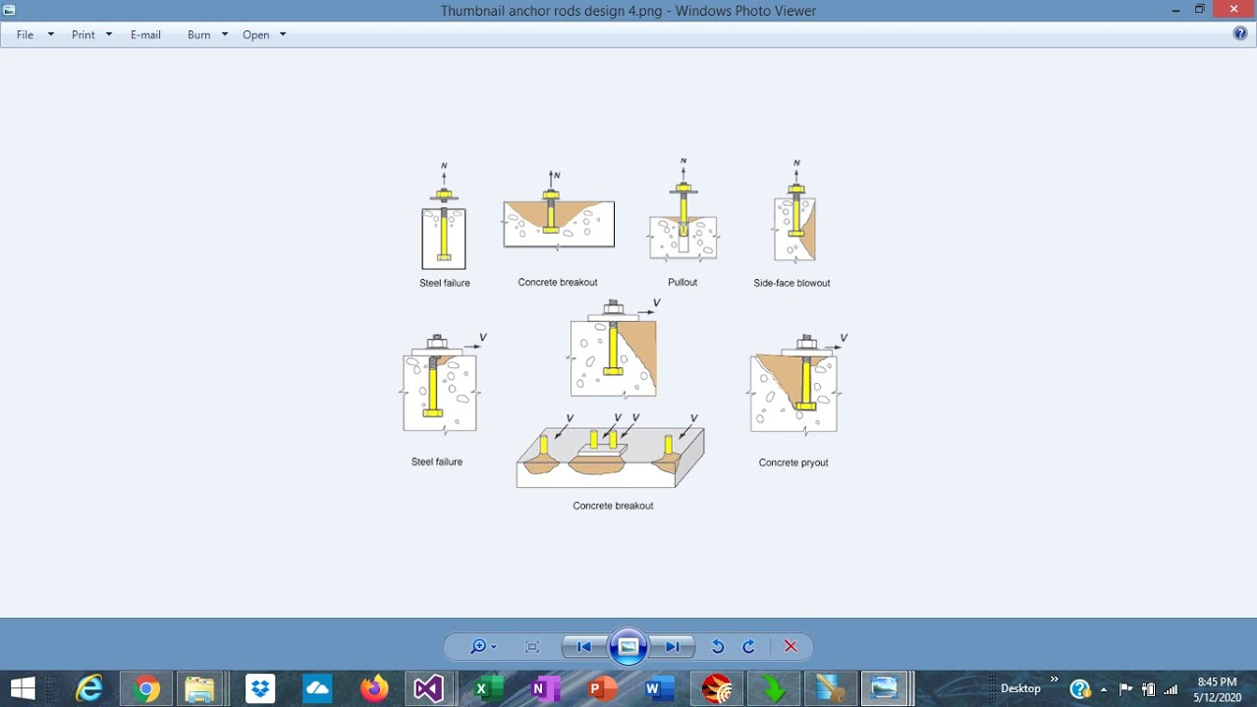Viewport: 1257px width, 707px height.
Task: Open the Print menu
Action: pos(83,34)
